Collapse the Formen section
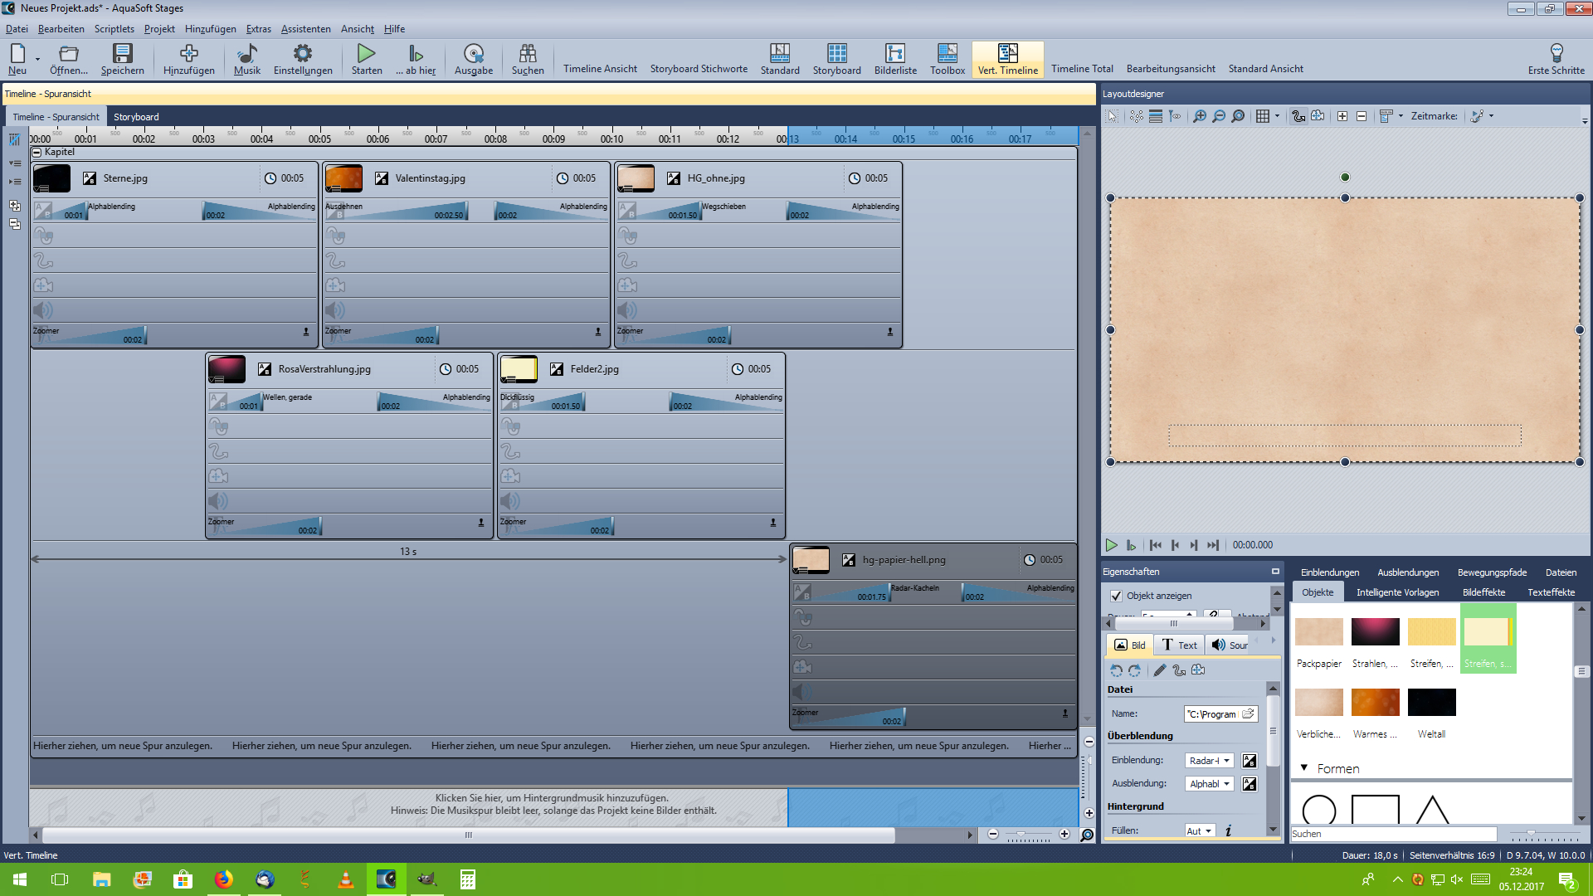Viewport: 1593px width, 896px height. [1304, 768]
